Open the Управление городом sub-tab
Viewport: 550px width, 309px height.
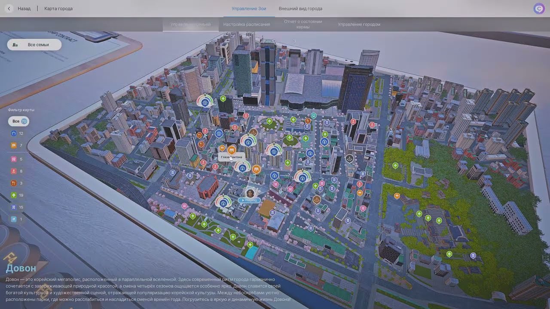click(359, 24)
